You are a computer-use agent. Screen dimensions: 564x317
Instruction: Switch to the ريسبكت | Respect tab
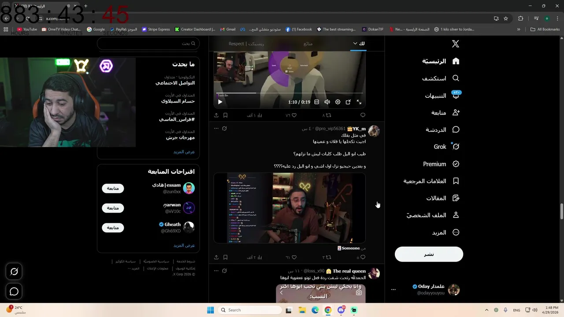coord(246,44)
